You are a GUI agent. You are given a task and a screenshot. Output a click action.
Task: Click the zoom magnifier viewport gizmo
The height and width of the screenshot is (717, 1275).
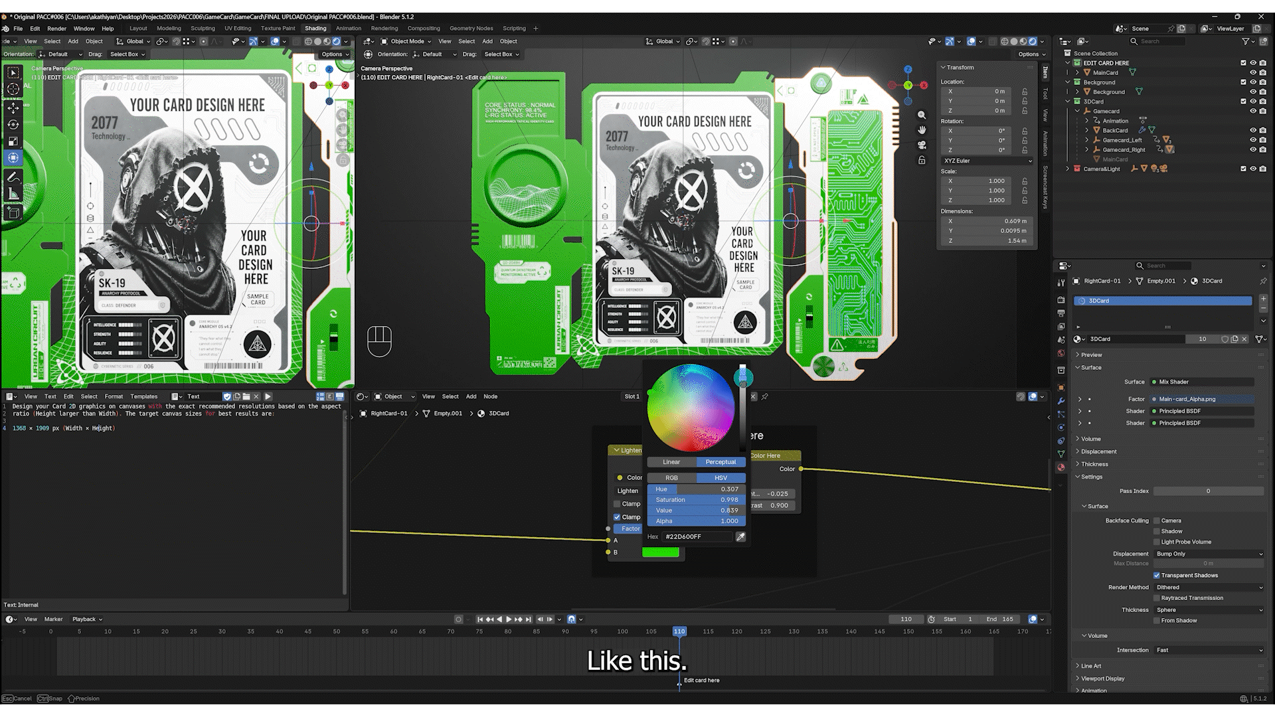click(922, 115)
